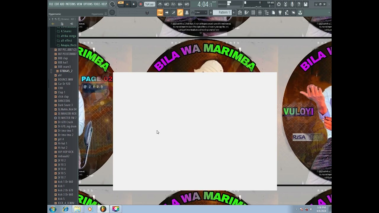Click the rubber stamp icon
This screenshot has height=213, width=379.
point(187,12)
